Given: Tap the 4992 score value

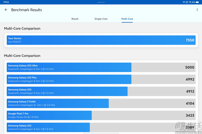Looking at the screenshot, I should point(190,79).
